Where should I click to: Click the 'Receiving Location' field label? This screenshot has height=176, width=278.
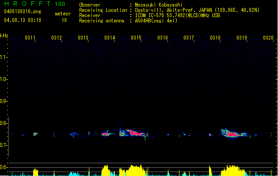[x=103, y=10]
